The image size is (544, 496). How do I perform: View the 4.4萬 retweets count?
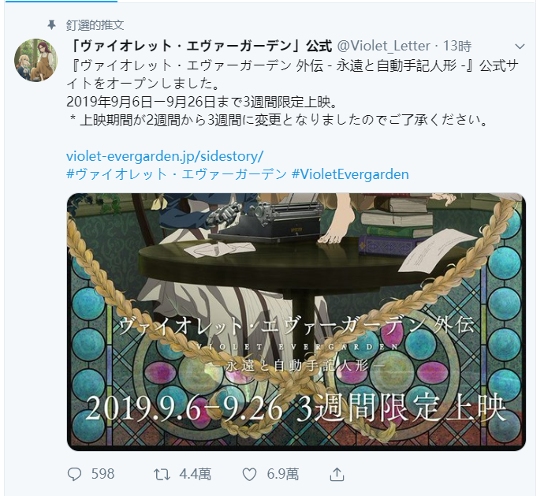(x=195, y=474)
